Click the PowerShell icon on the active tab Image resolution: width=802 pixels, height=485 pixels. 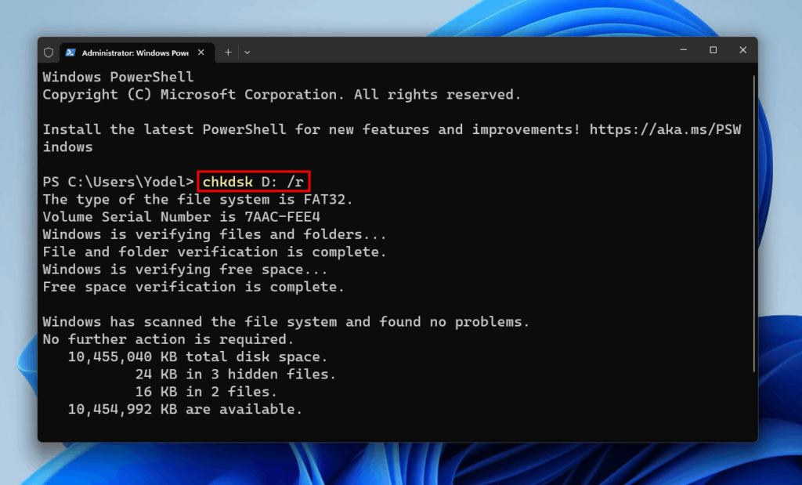pos(72,52)
